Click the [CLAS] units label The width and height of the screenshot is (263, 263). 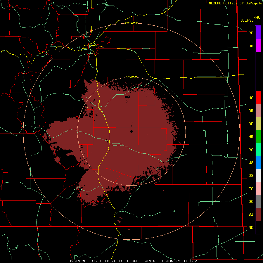[247, 20]
